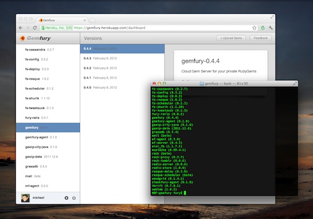
Task: Select fs-cassandra 0.2.7 in gem list
Action: (x=48, y=49)
